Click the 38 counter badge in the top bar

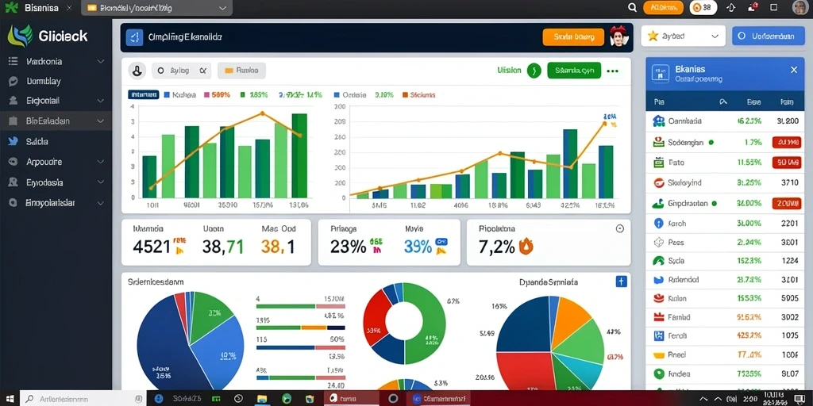pos(703,7)
